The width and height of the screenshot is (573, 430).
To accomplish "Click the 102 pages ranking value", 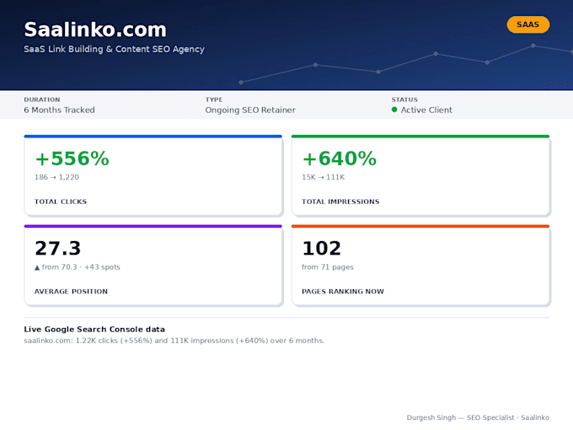I will point(322,248).
